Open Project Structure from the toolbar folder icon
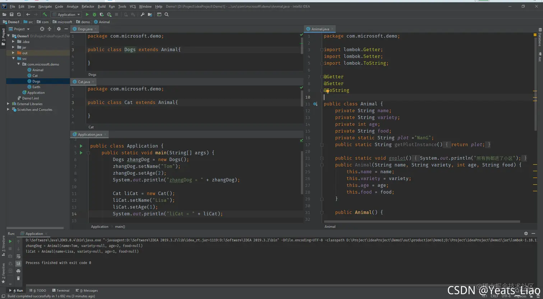This screenshot has height=299, width=543. point(150,15)
